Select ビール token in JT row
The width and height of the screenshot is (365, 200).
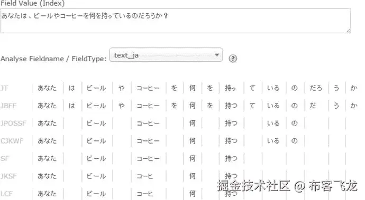coord(96,88)
